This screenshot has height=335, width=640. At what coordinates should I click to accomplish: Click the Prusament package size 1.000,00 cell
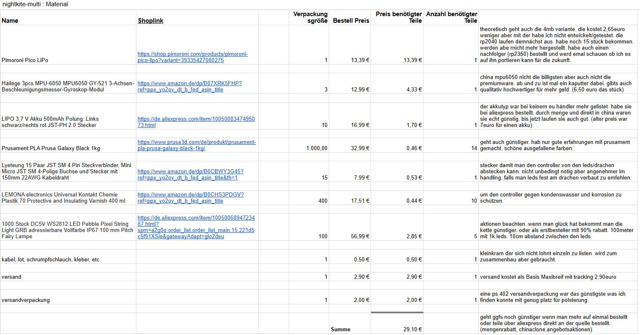click(x=316, y=148)
